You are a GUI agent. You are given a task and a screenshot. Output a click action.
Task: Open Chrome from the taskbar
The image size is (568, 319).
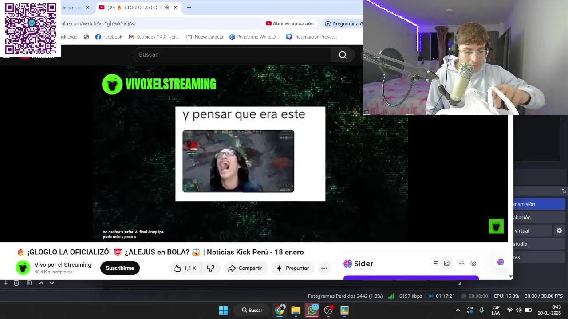[280, 310]
